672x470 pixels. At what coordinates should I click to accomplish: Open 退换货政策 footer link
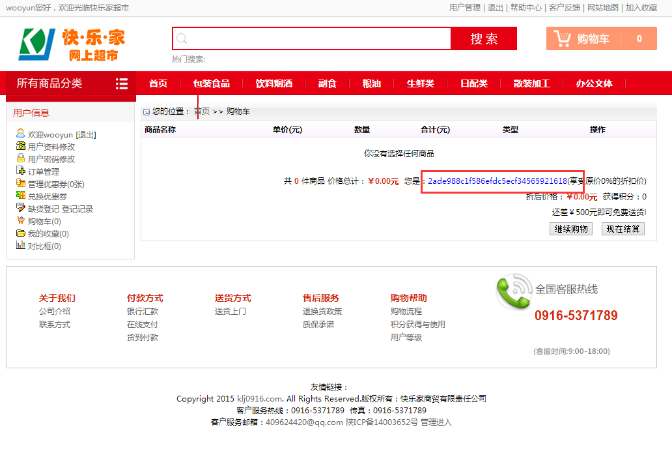322,311
